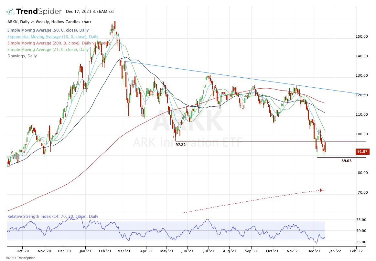
Task: Click the Relative Strength Index indicator label
Action: [x=53, y=216]
